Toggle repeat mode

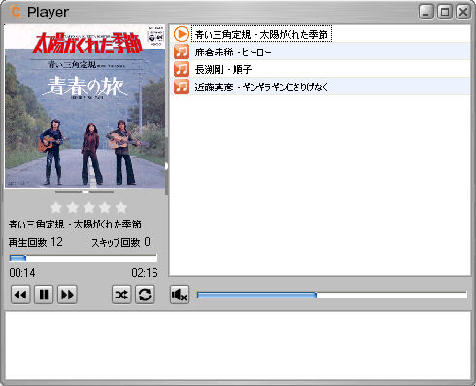[145, 295]
